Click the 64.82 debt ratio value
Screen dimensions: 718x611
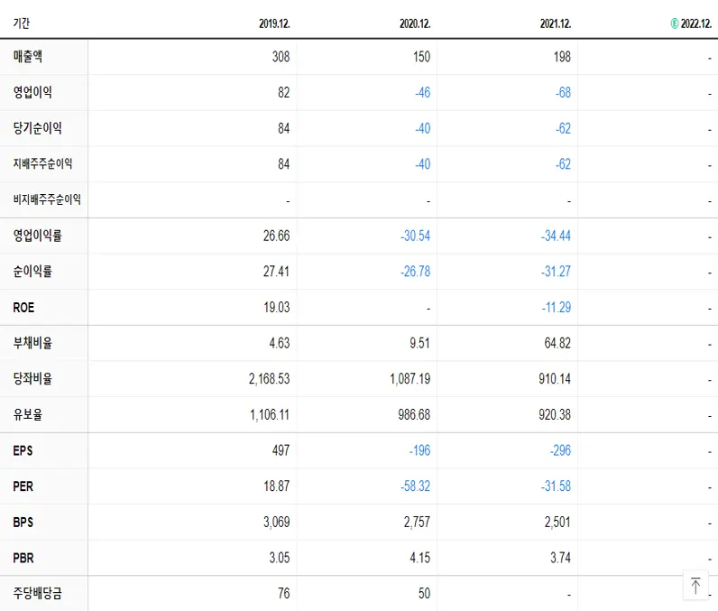(x=557, y=343)
